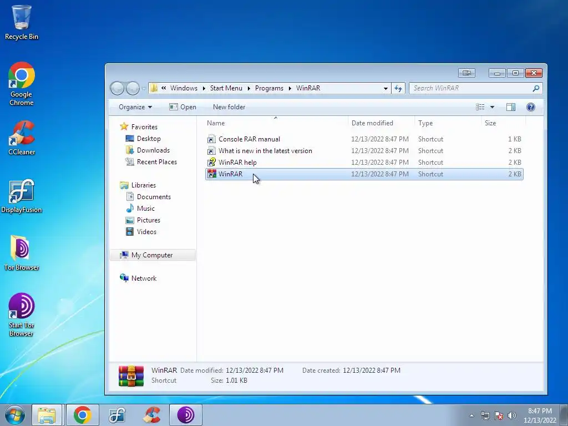Click the Windows Start orb
568x426 pixels.
(15, 415)
